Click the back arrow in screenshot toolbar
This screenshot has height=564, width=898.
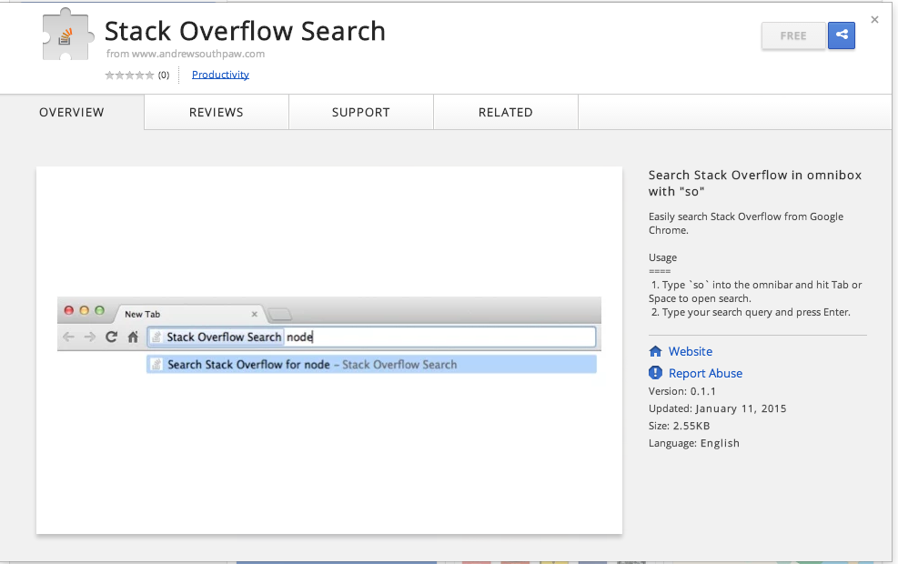pos(68,337)
